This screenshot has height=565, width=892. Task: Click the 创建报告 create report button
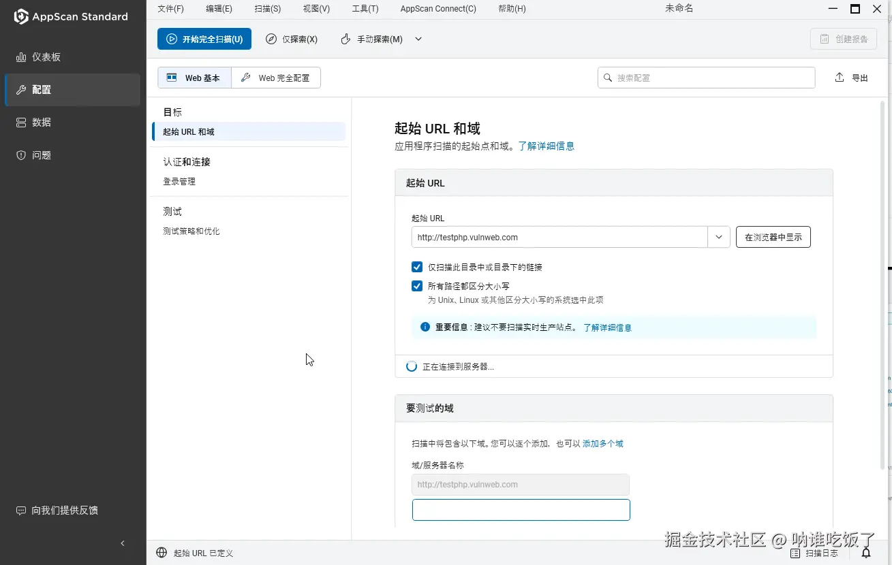pyautogui.click(x=843, y=39)
